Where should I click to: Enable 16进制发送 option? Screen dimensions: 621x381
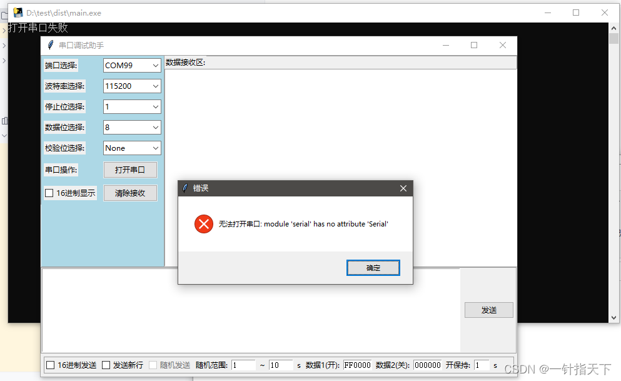tap(49, 364)
